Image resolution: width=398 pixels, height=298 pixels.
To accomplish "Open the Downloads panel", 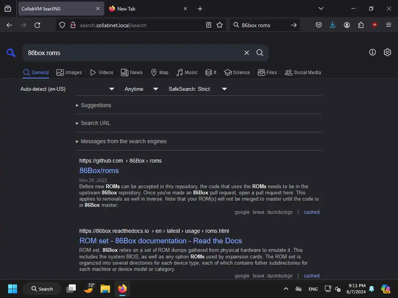I will pyautogui.click(x=333, y=25).
